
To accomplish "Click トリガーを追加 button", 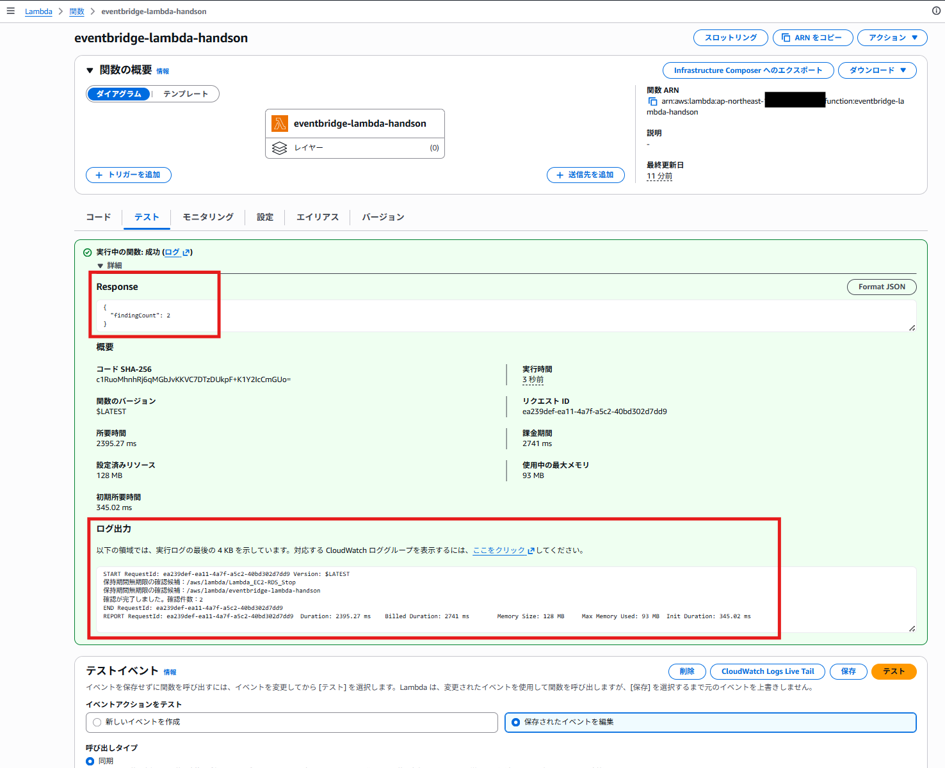I will [x=129, y=175].
